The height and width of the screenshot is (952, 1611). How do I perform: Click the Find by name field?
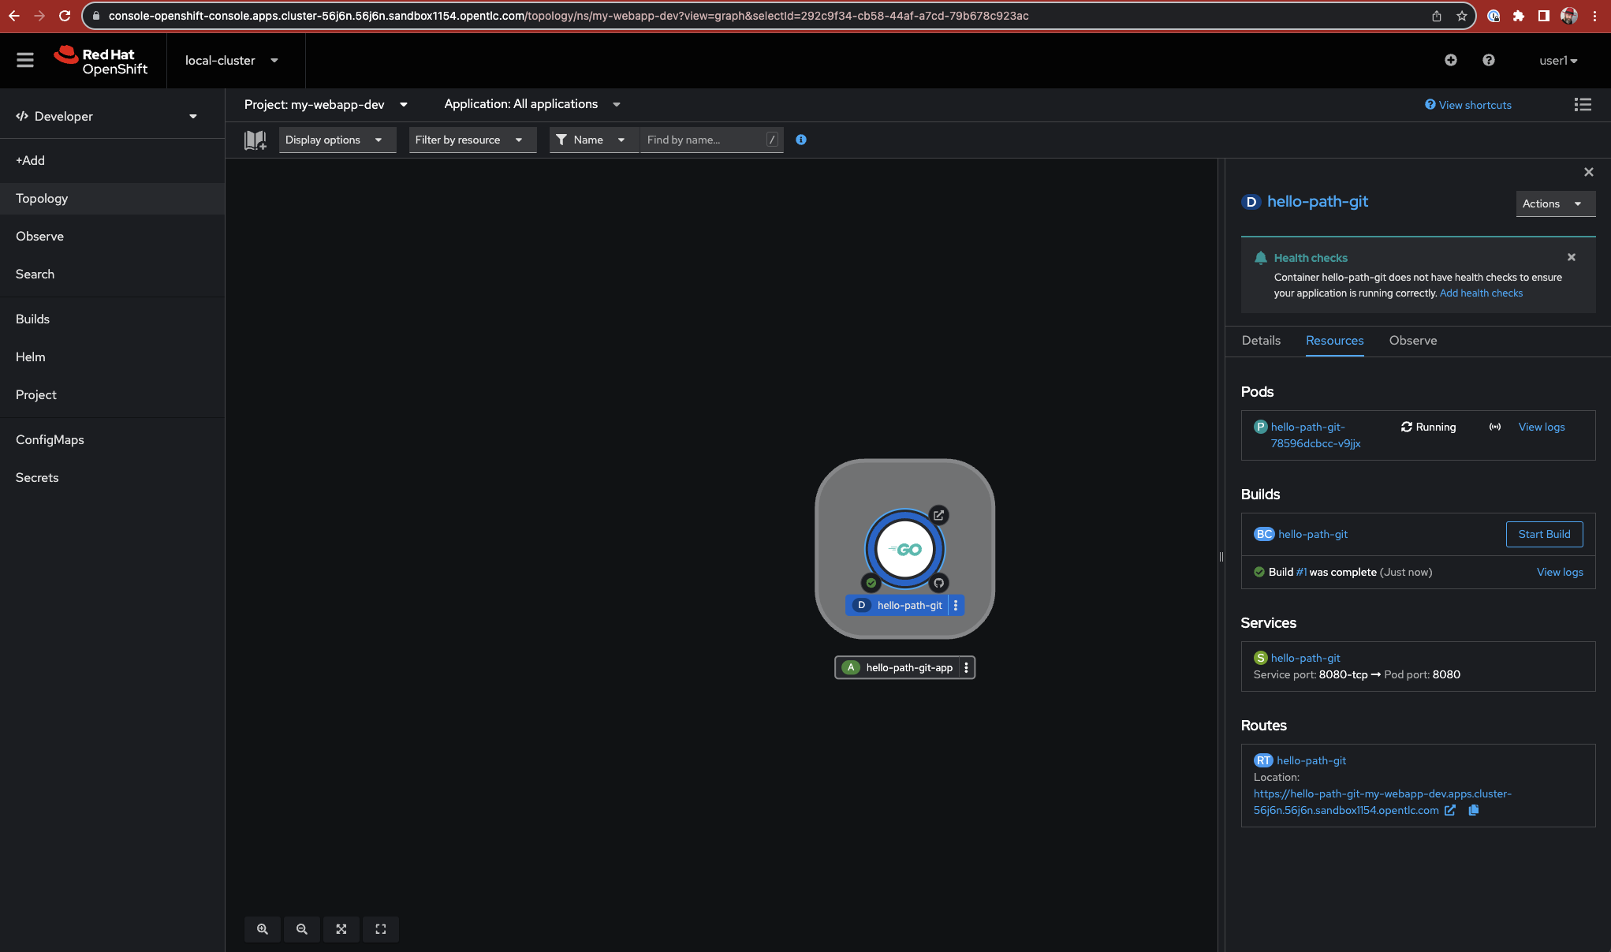coord(703,140)
